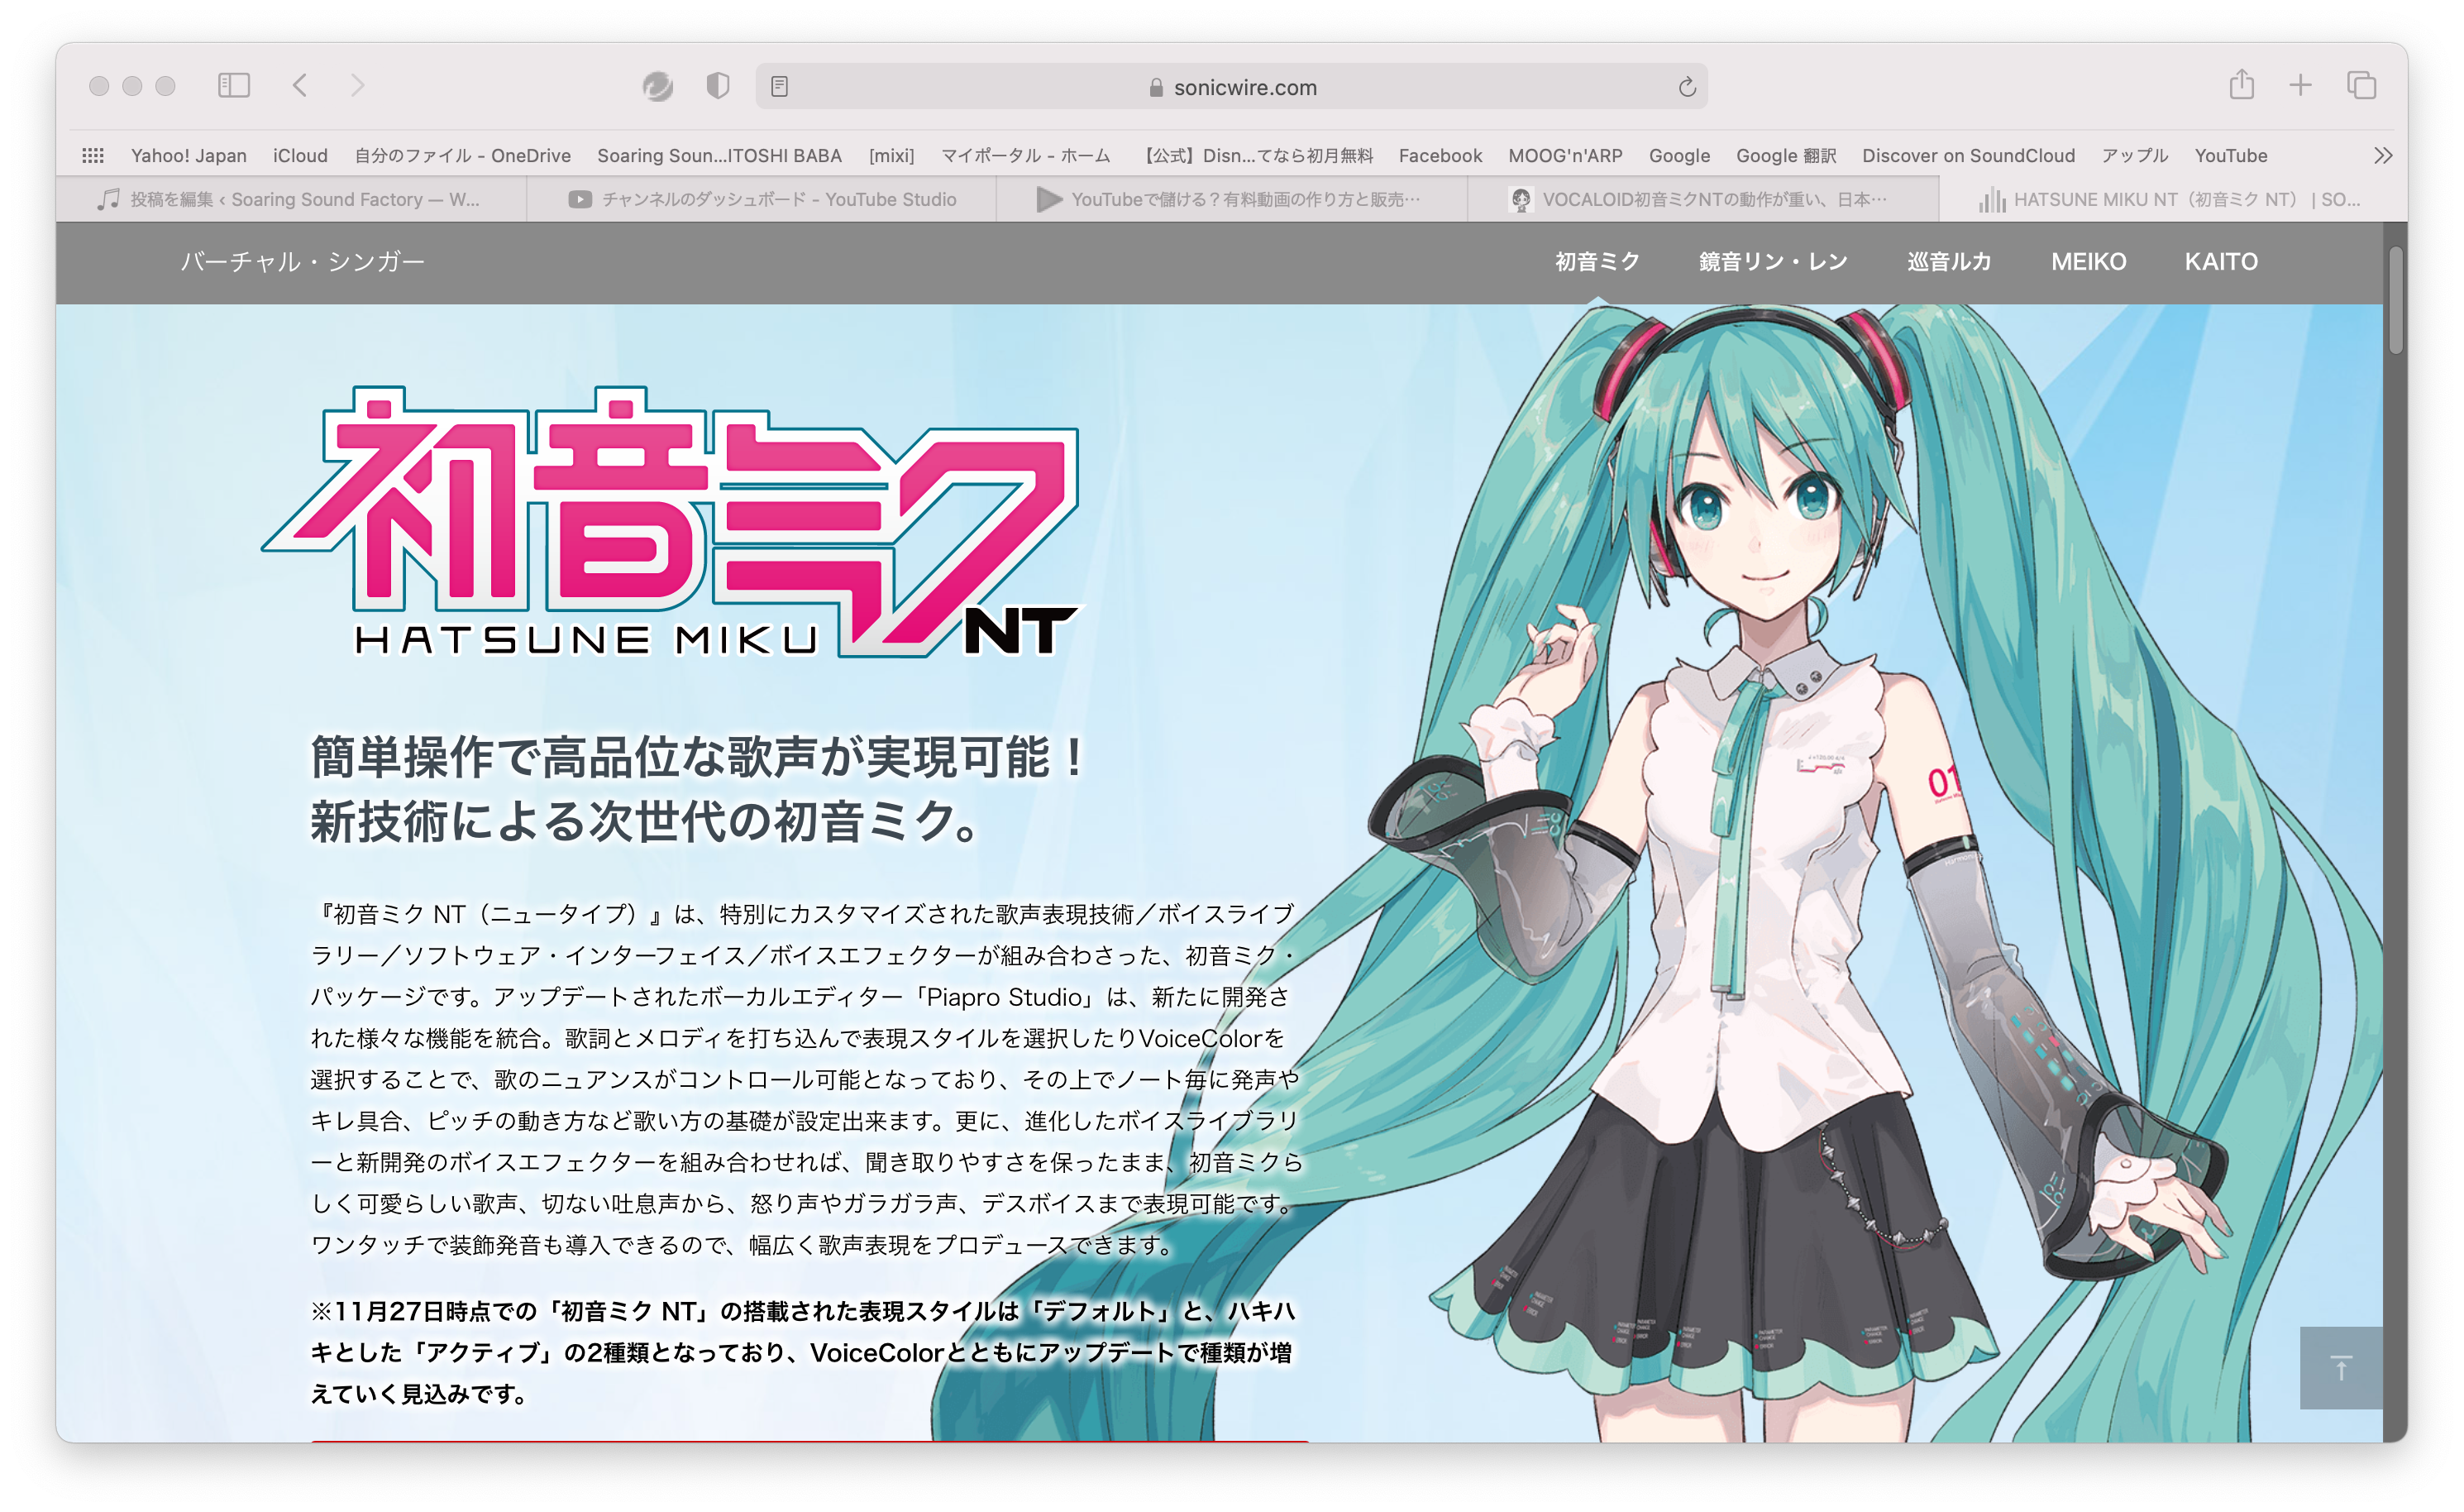2464x1512 pixels.
Task: Open the privacy report shield icon
Action: 717,86
